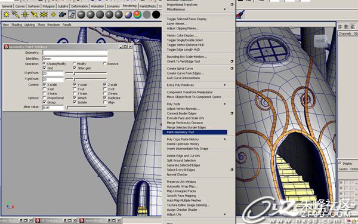This screenshot has height=224, width=358.
Task: Click the Geometry Paint Settings title icon
Action: point(6,47)
